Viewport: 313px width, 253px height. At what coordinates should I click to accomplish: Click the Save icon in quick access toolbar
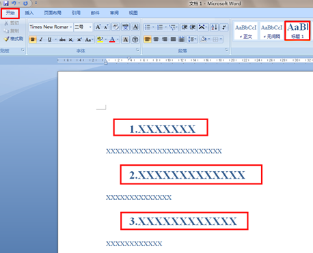pos(5,3)
